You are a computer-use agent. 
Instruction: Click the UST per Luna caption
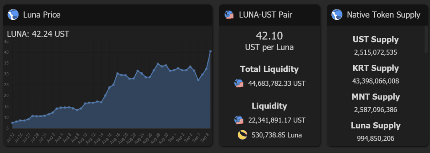[x=269, y=47]
